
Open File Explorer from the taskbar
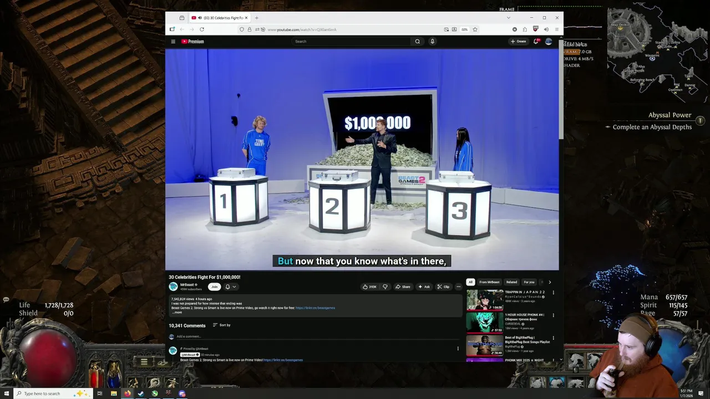point(114,393)
